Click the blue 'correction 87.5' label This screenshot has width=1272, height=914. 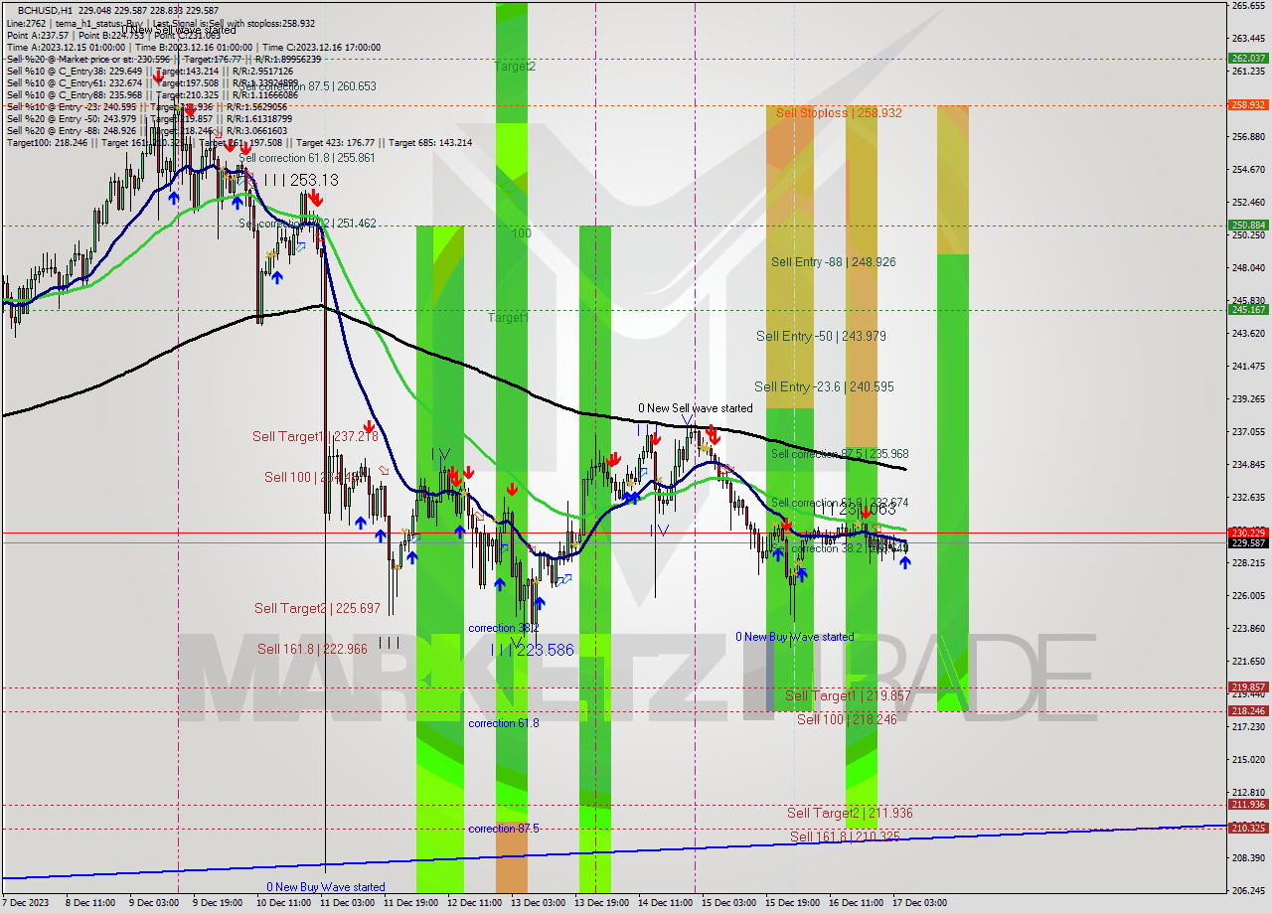pyautogui.click(x=504, y=829)
